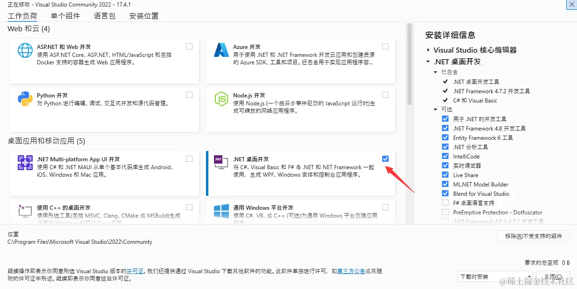Check the Node.js 开发 workload checkbox
This screenshot has width=577, height=289.
click(385, 95)
